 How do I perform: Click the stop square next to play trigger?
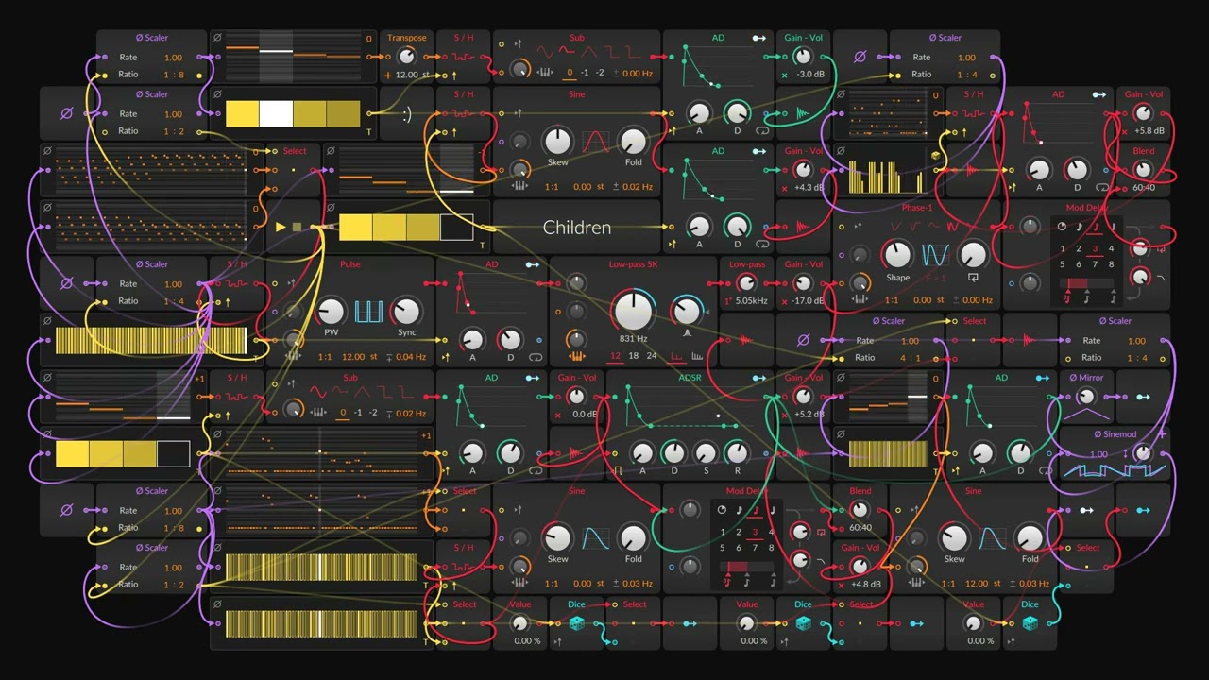[297, 227]
